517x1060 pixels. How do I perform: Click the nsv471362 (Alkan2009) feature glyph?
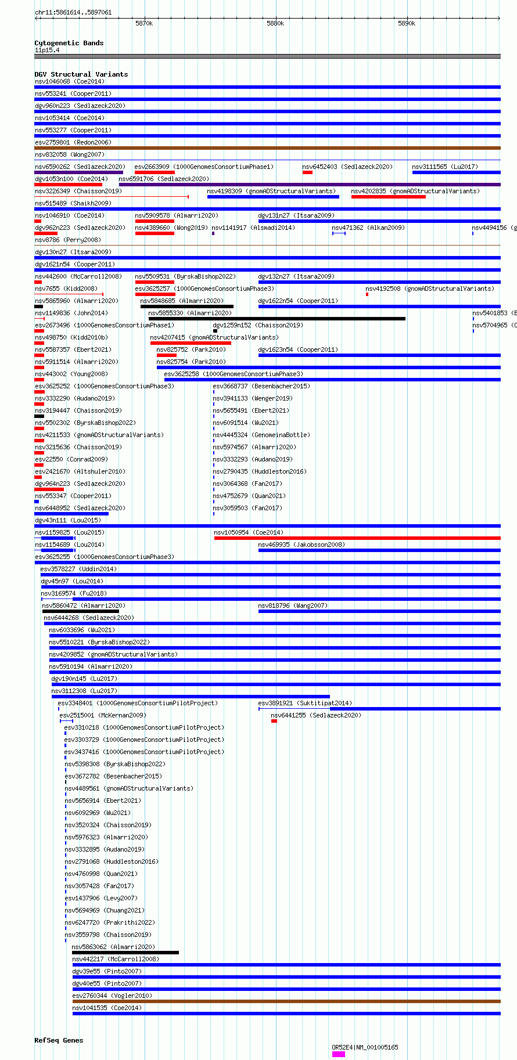click(339, 233)
